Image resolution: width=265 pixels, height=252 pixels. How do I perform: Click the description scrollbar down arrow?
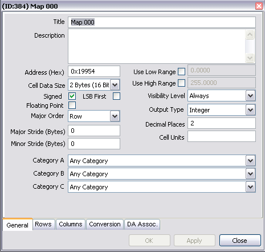pos(250,58)
